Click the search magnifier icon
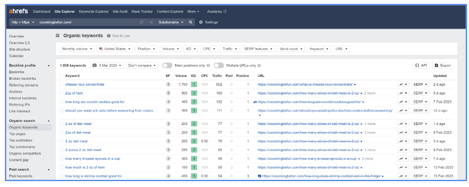This screenshot has height=187, width=469. coord(190,22)
